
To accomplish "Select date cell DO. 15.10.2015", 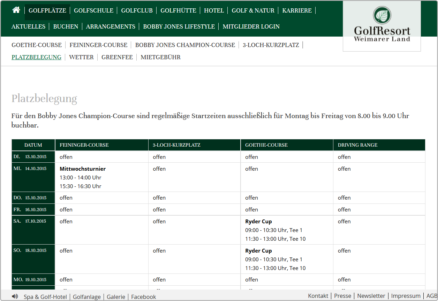I will pyautogui.click(x=33, y=198).
